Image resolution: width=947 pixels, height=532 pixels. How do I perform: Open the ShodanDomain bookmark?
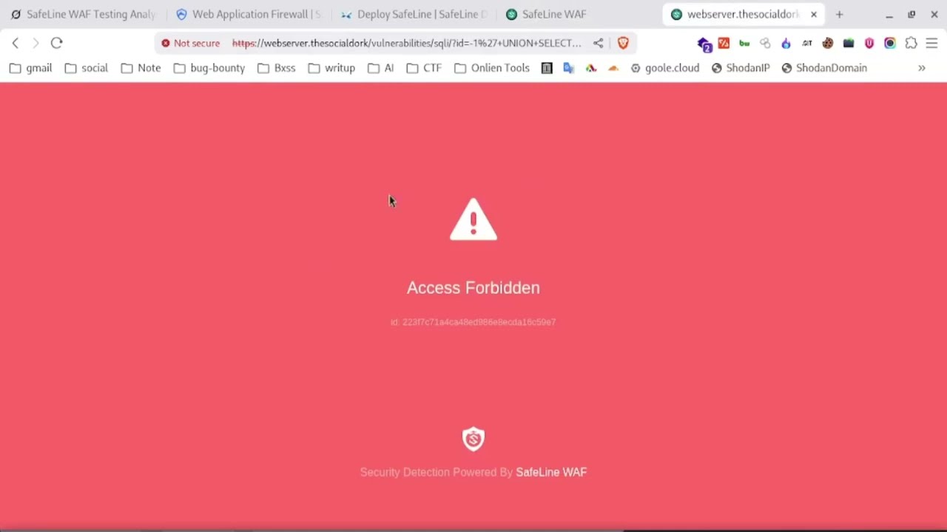pos(824,68)
